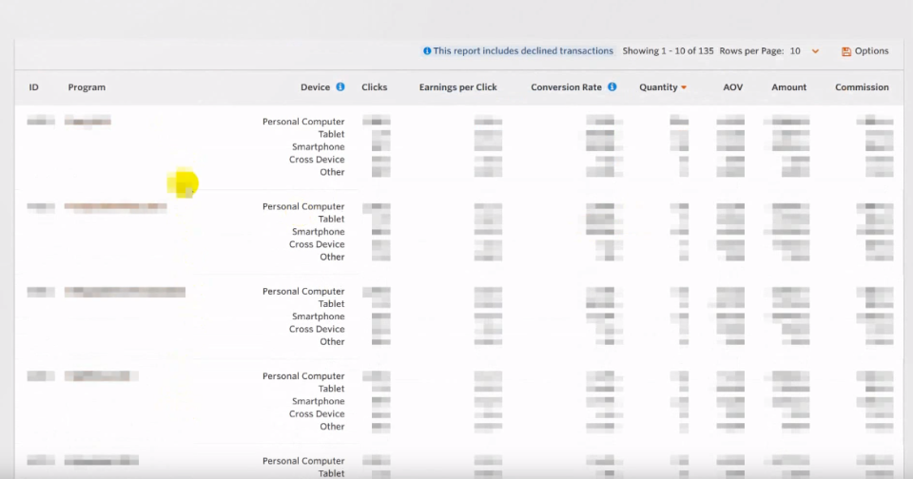Select Smartphone in third program row
Screen dimensions: 913x479
(319, 317)
